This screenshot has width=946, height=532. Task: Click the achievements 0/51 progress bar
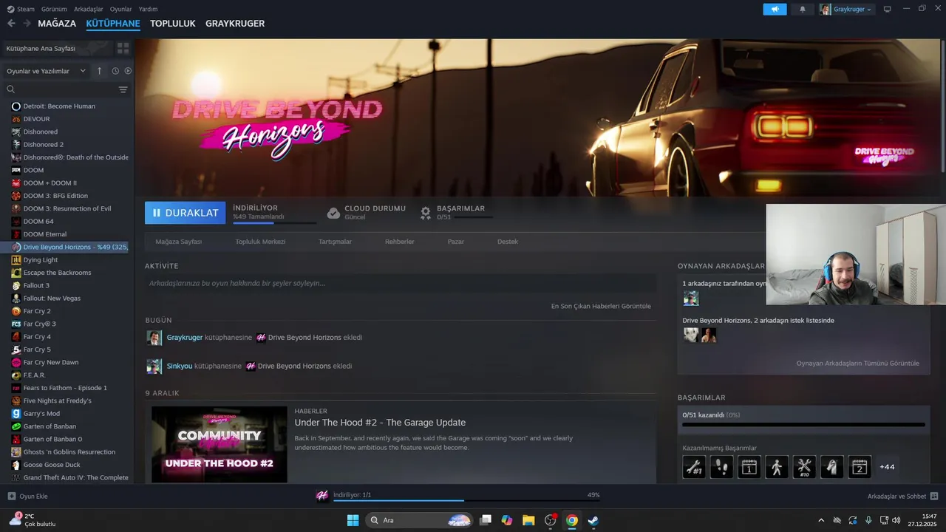803,425
